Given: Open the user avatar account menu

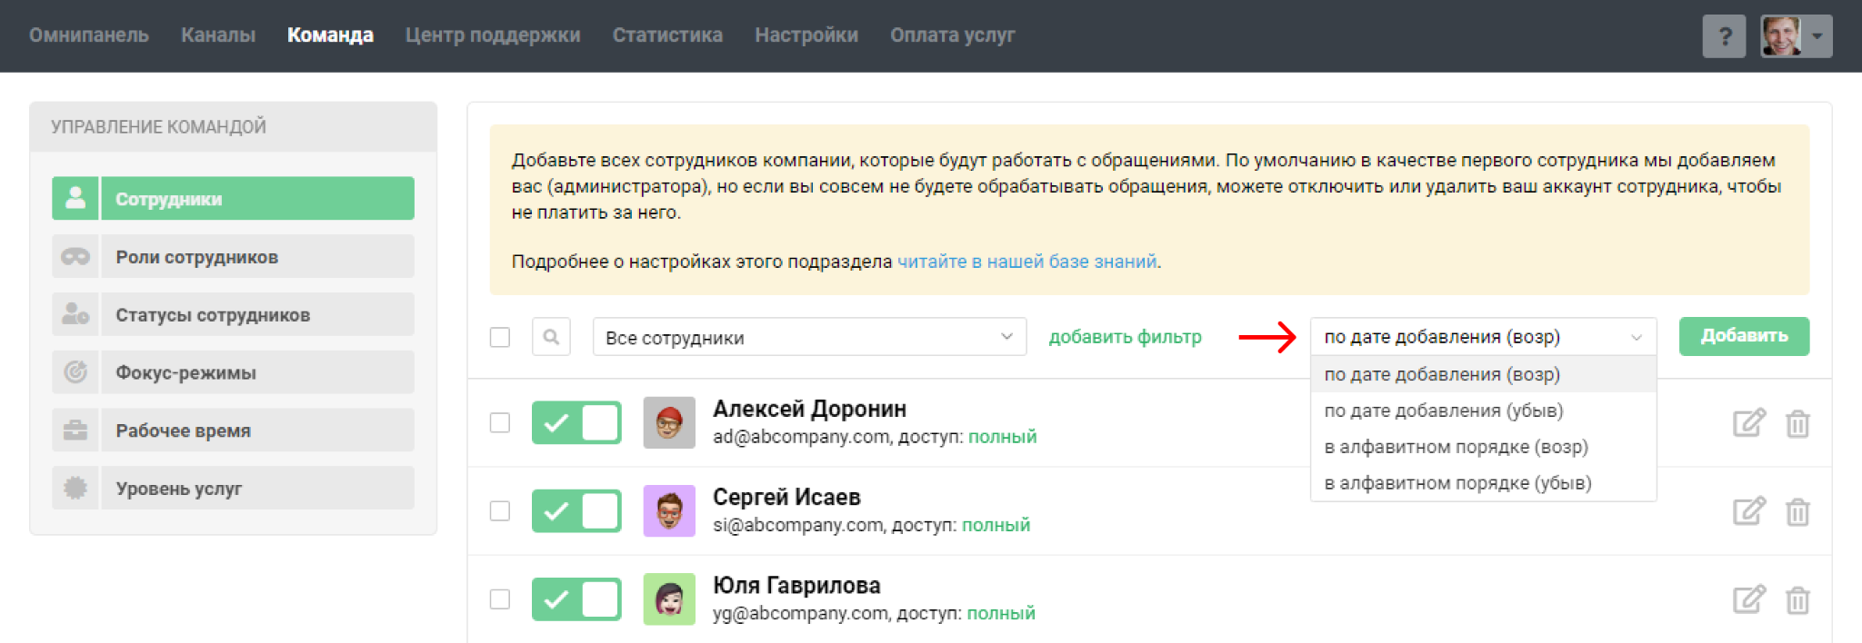Looking at the screenshot, I should click(1795, 36).
